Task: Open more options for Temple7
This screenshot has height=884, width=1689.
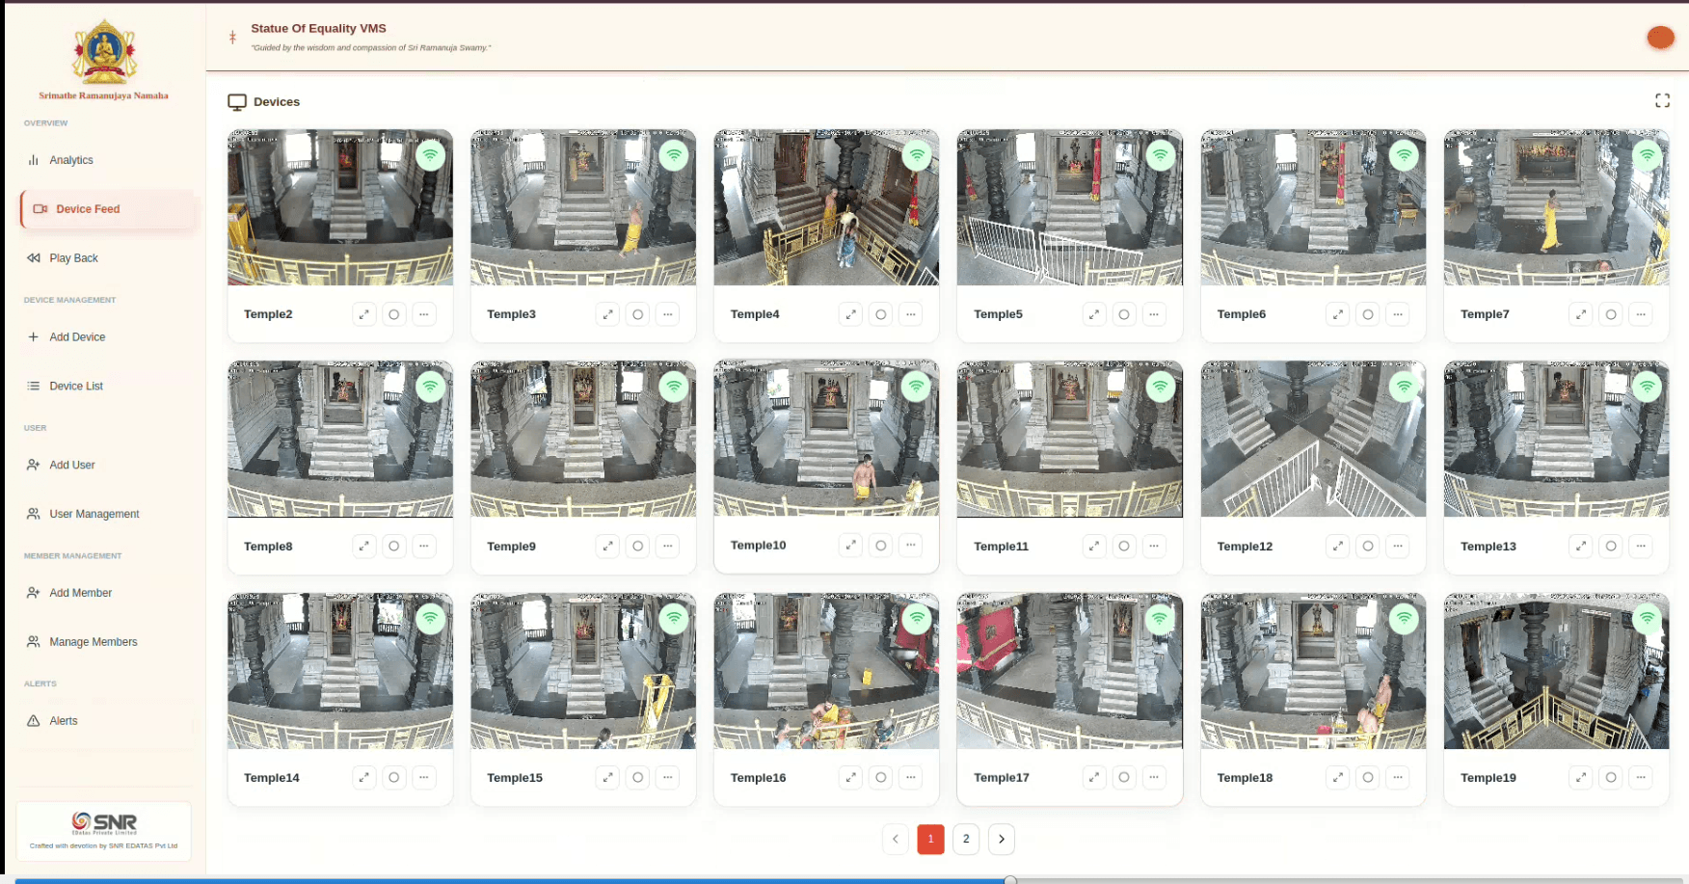Action: (1640, 314)
